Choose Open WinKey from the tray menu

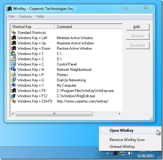[130, 130]
